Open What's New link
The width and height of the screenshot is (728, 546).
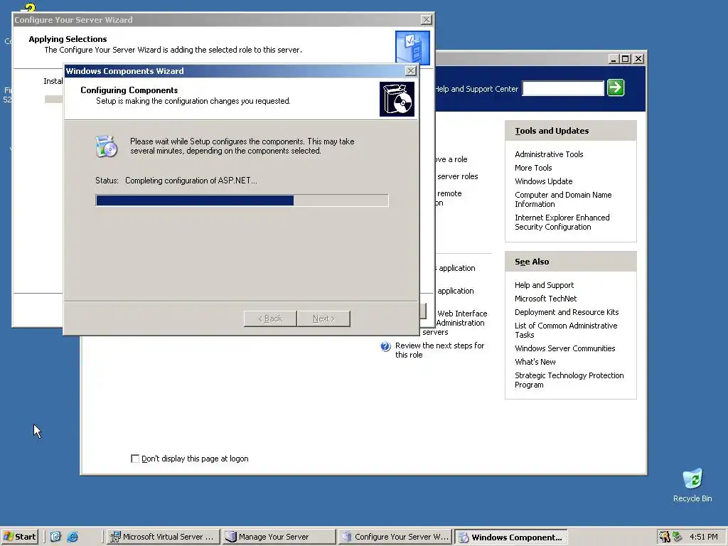coord(535,362)
